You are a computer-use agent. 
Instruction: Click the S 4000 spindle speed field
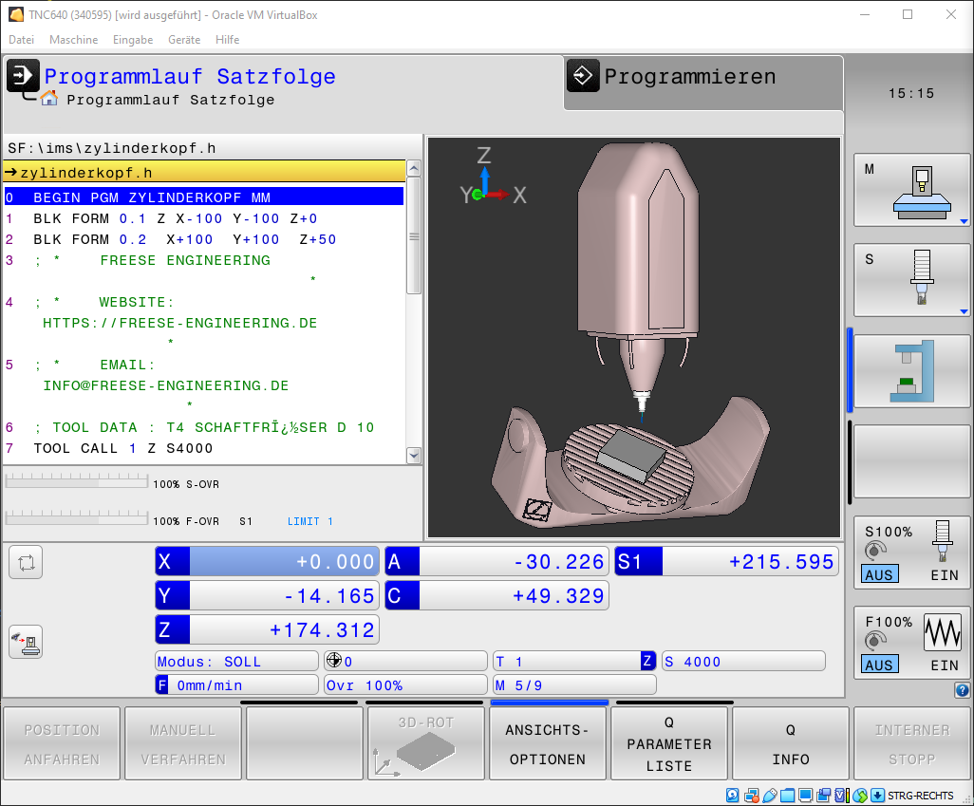click(743, 661)
